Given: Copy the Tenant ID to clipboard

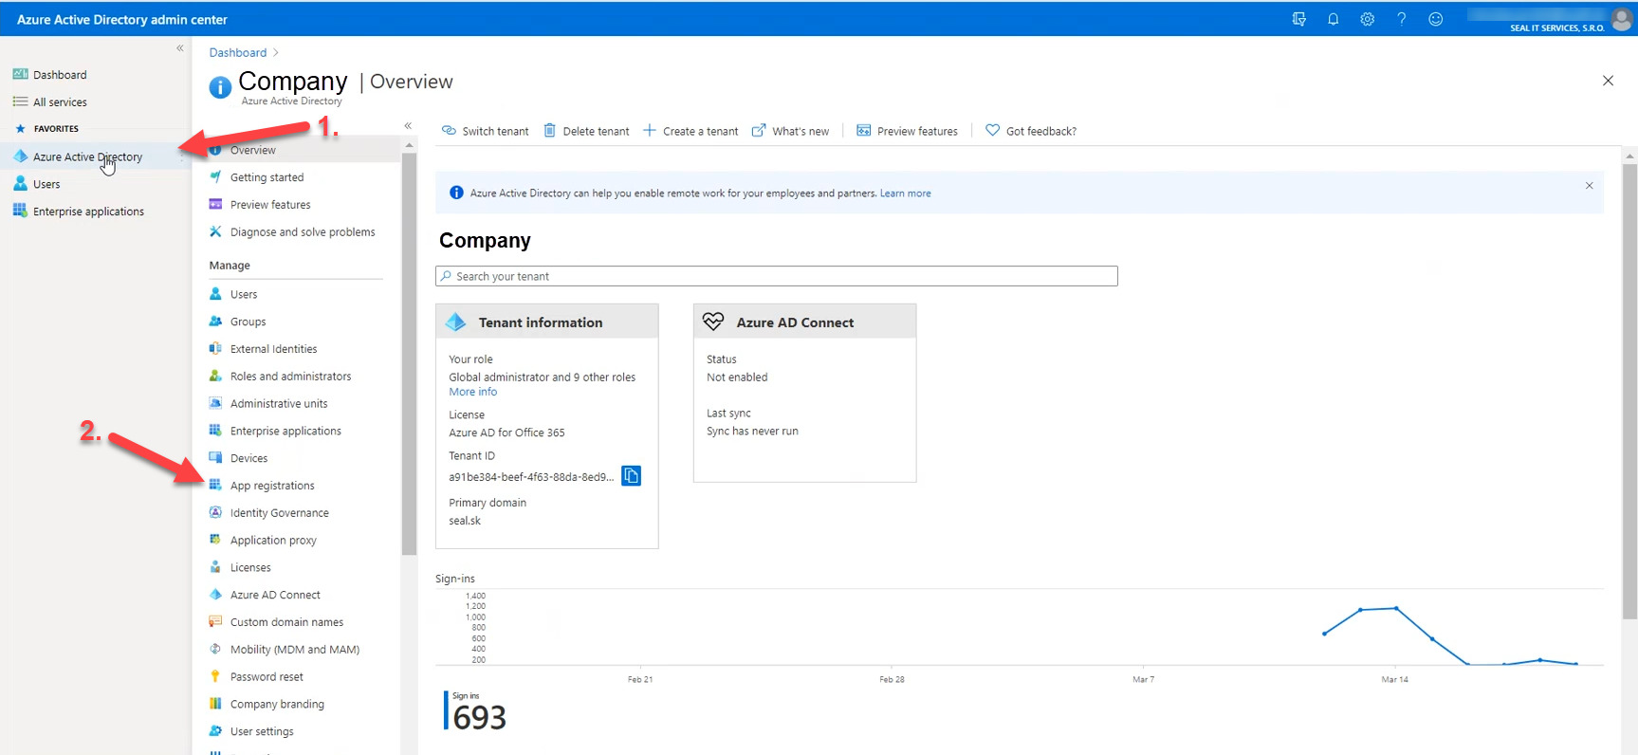Looking at the screenshot, I should pyautogui.click(x=631, y=475).
